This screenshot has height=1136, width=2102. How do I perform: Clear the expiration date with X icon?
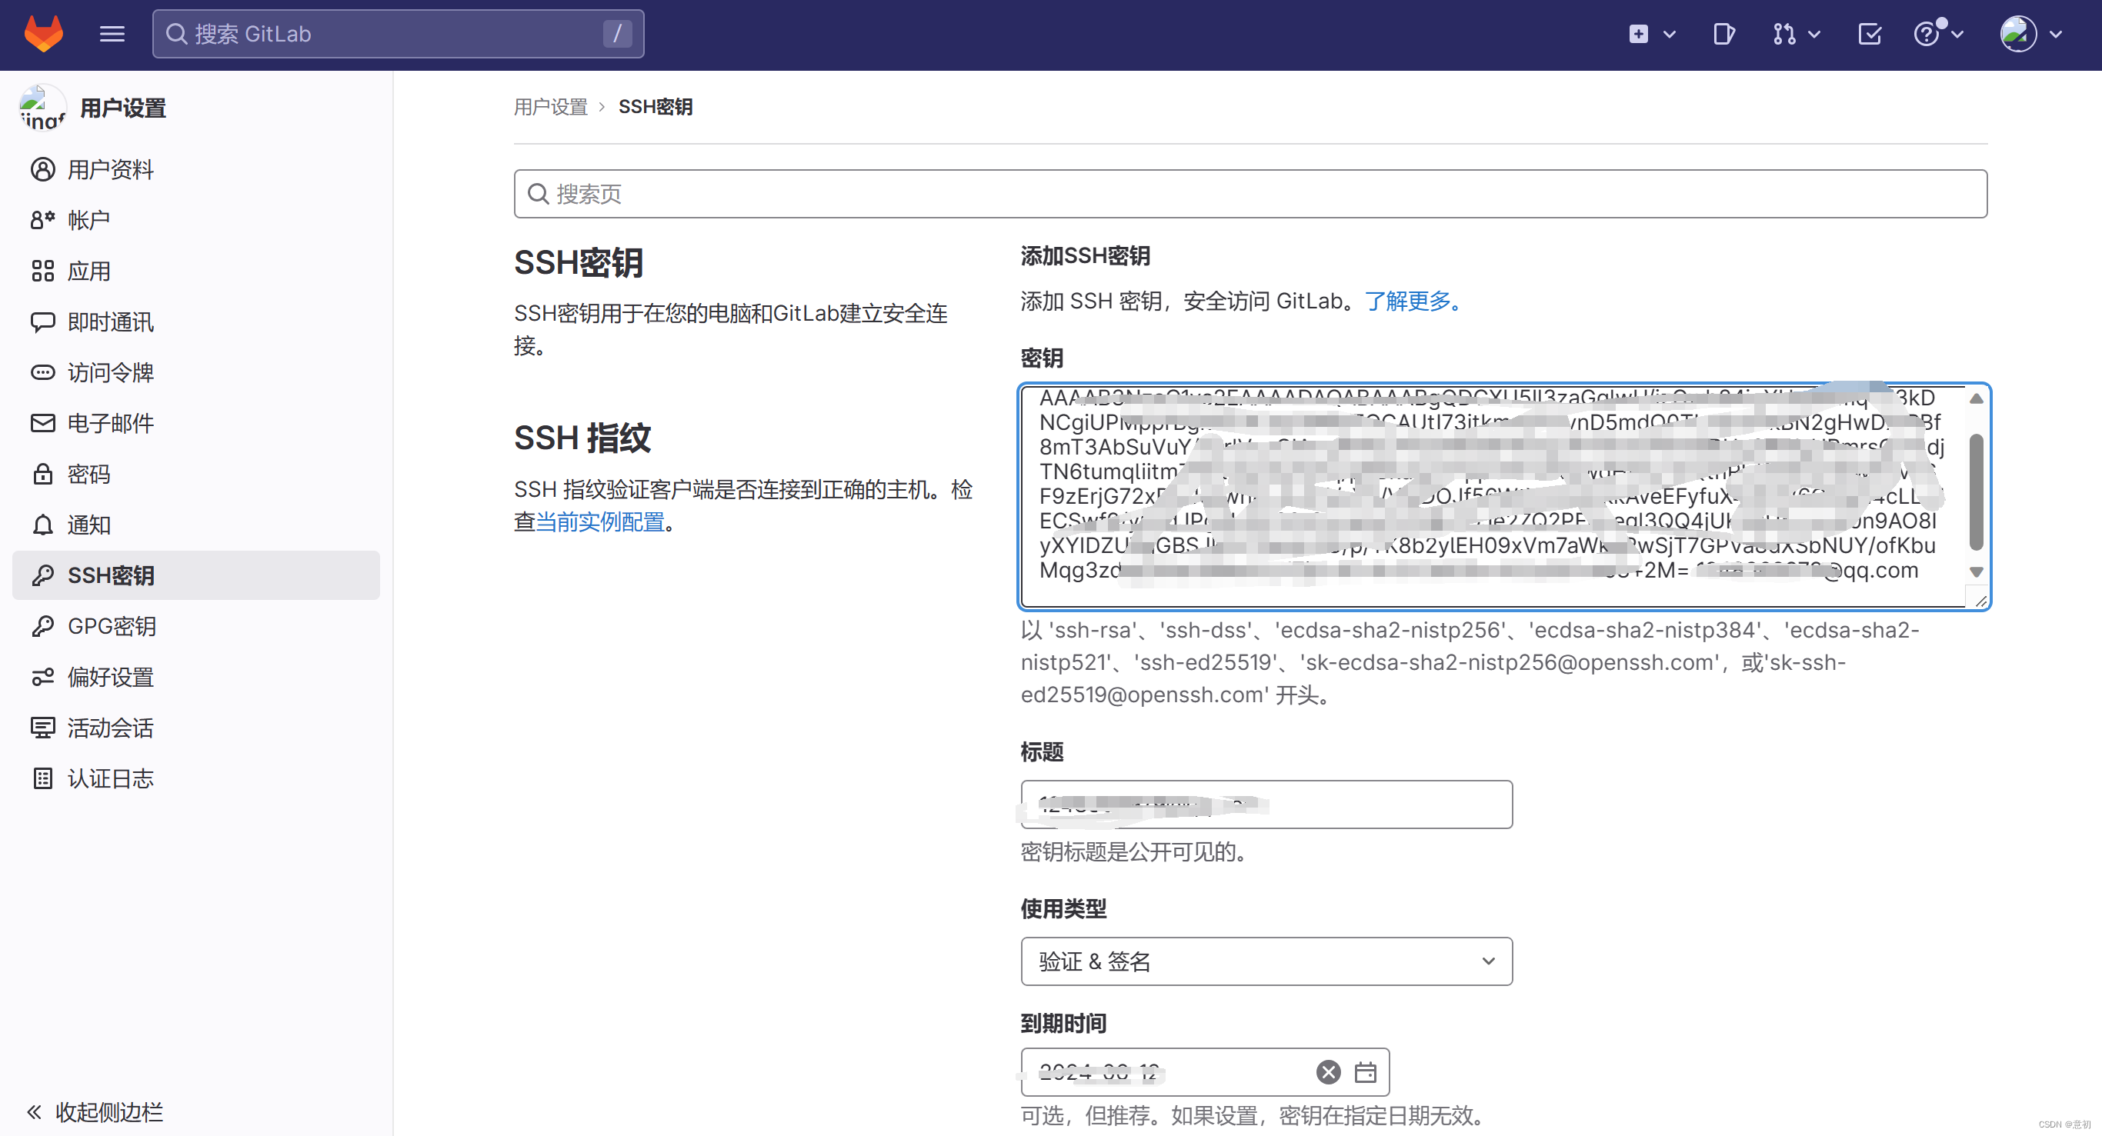pos(1329,1071)
